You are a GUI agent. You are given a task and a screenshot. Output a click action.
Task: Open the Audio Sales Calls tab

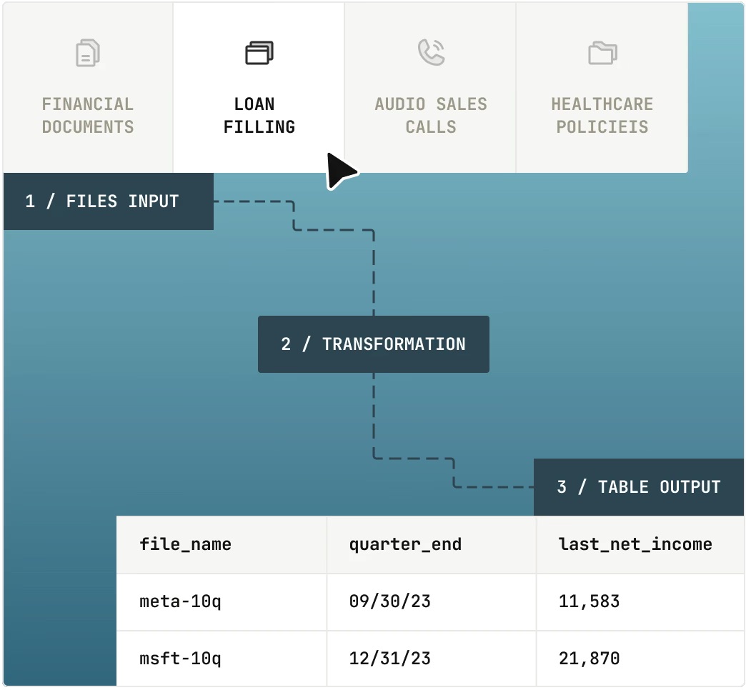(x=431, y=115)
